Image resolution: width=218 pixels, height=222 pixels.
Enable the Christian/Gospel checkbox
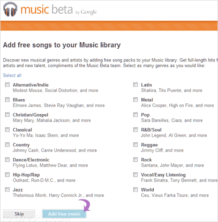[x=8, y=115]
